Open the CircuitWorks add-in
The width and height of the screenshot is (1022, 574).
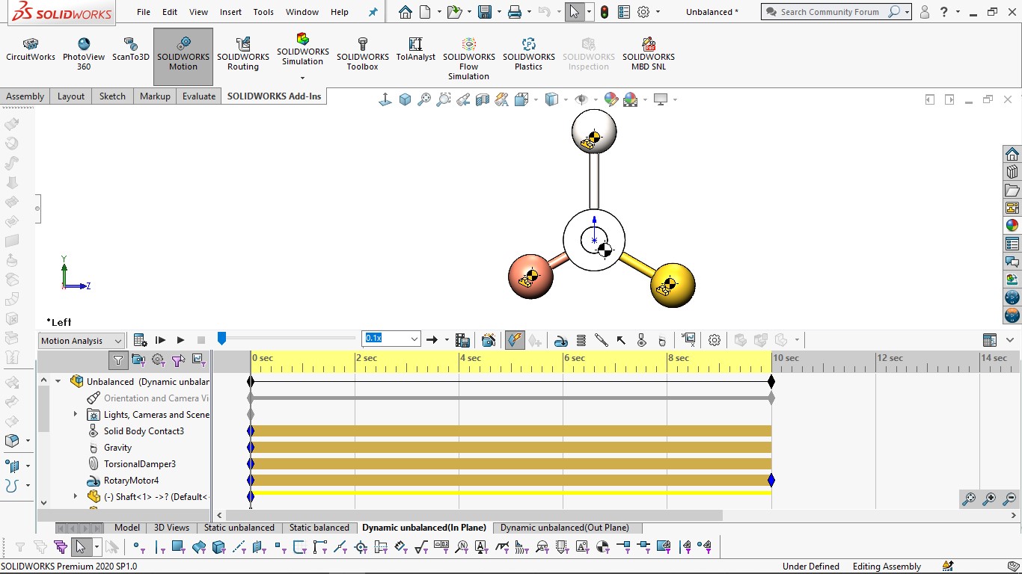tap(31, 50)
